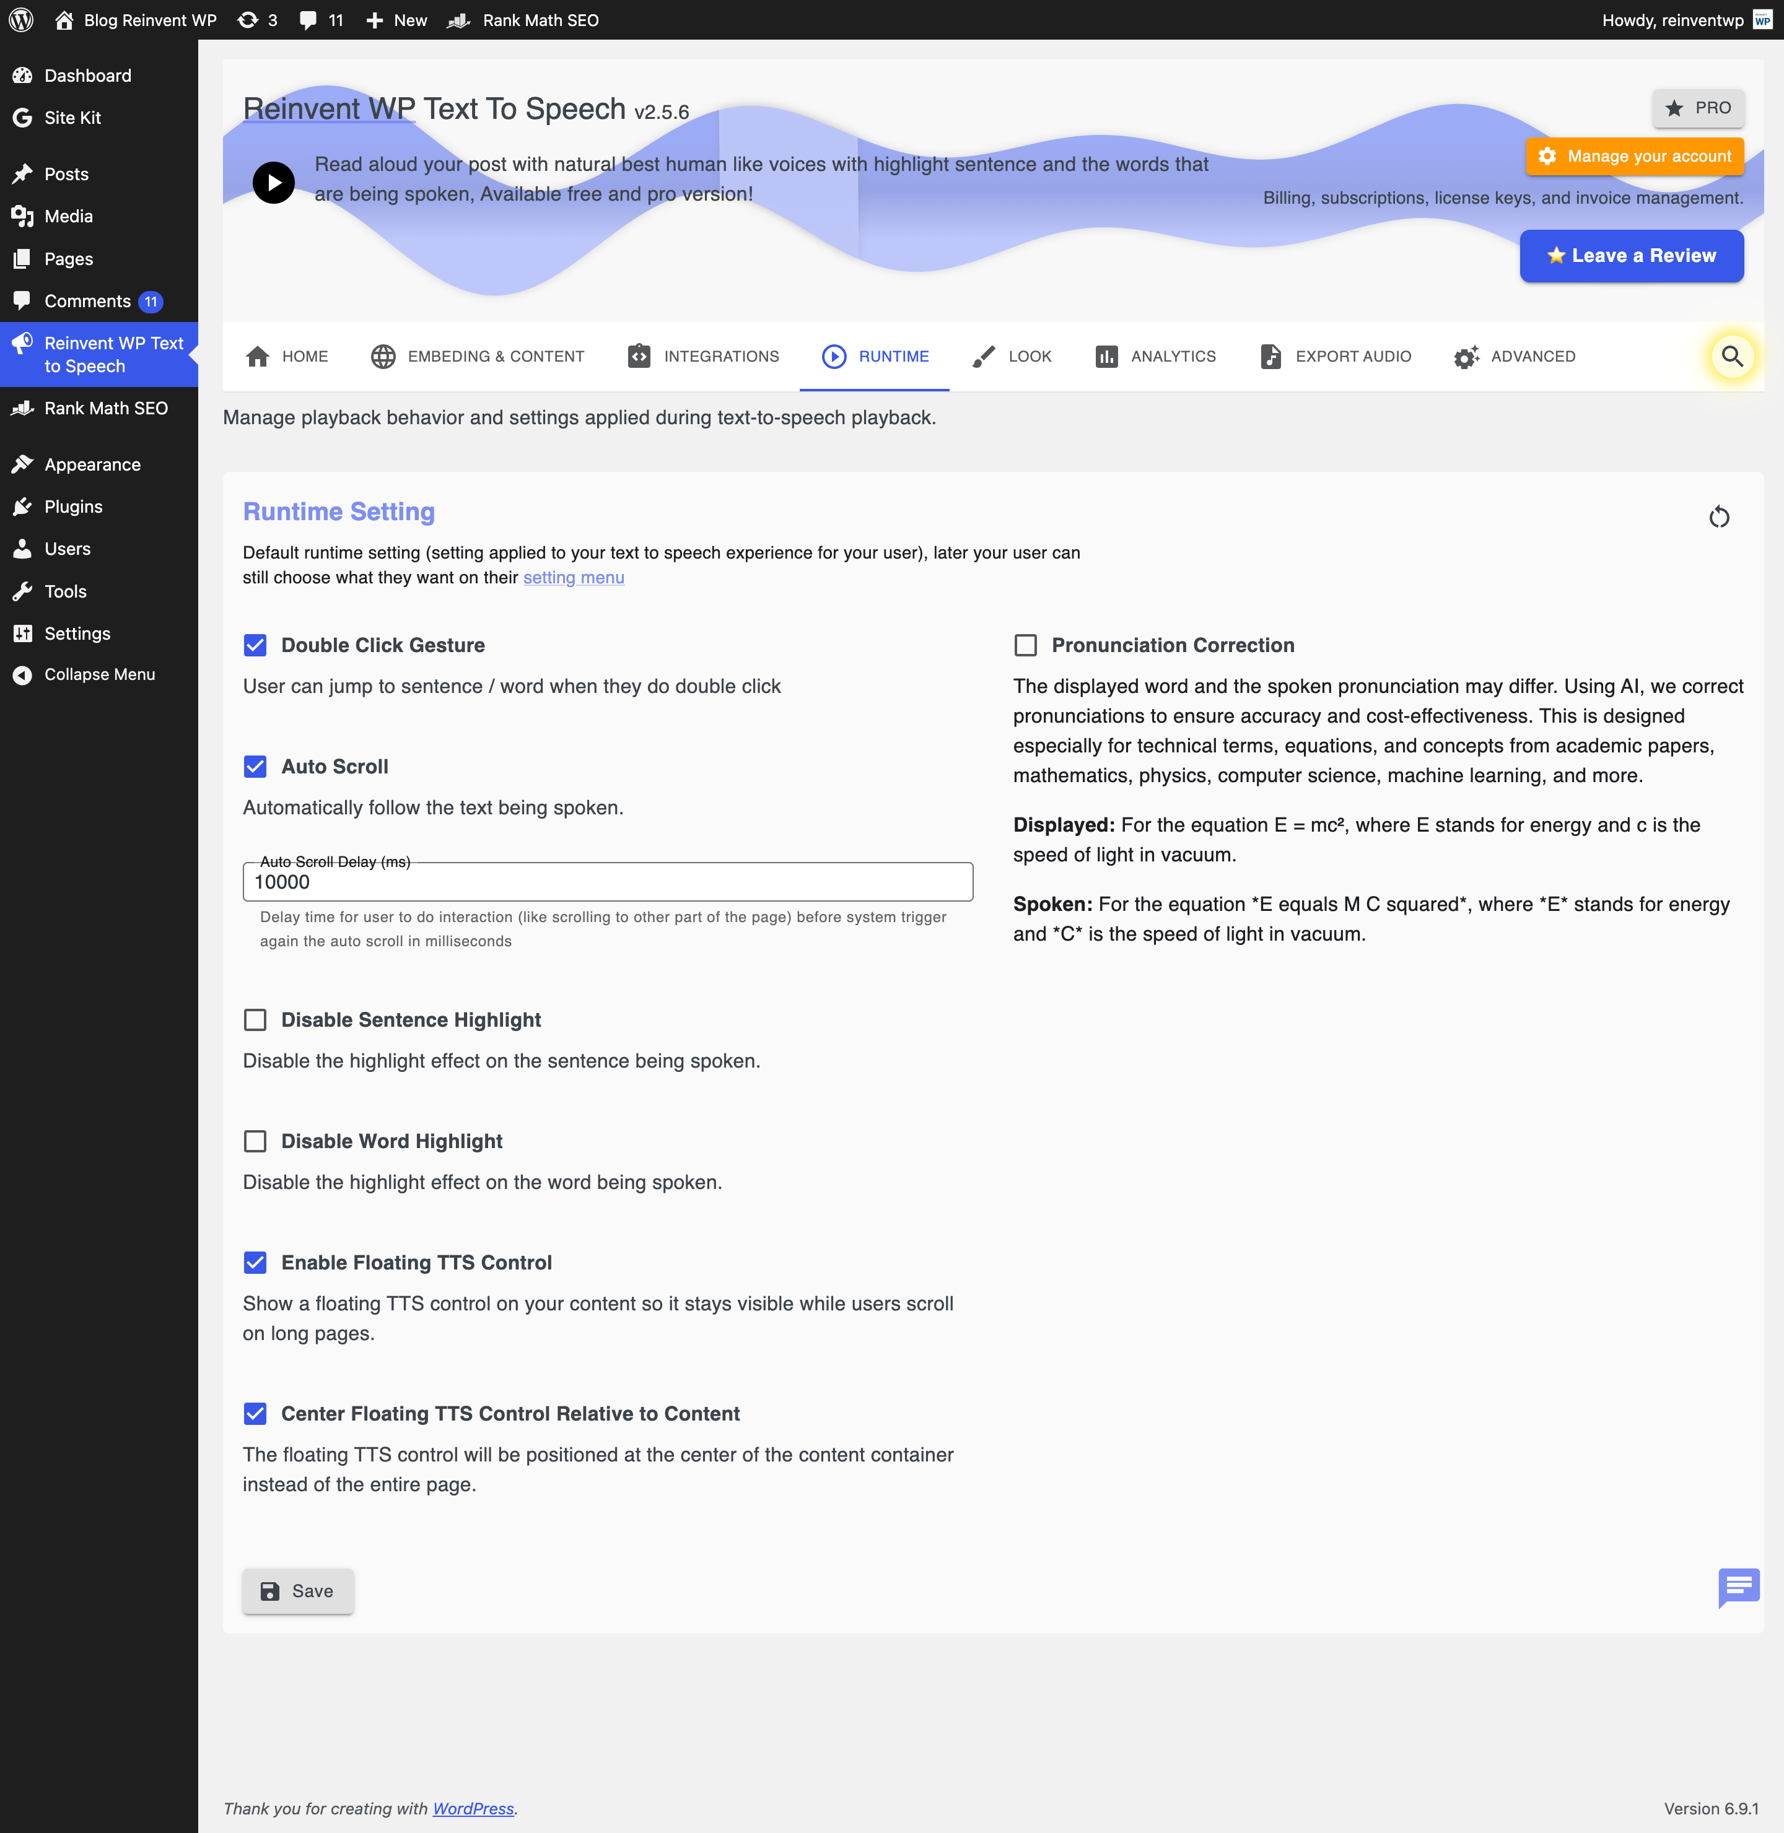Viewport: 1784px width, 1833px height.
Task: Uncheck Double Click Gesture checkbox
Action: tap(255, 645)
